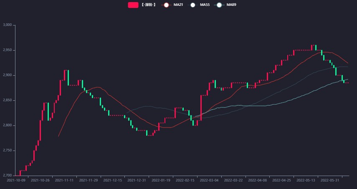Click the 2022-03-04 date on the x-axis
The width and height of the screenshot is (357, 189).
(x=208, y=181)
